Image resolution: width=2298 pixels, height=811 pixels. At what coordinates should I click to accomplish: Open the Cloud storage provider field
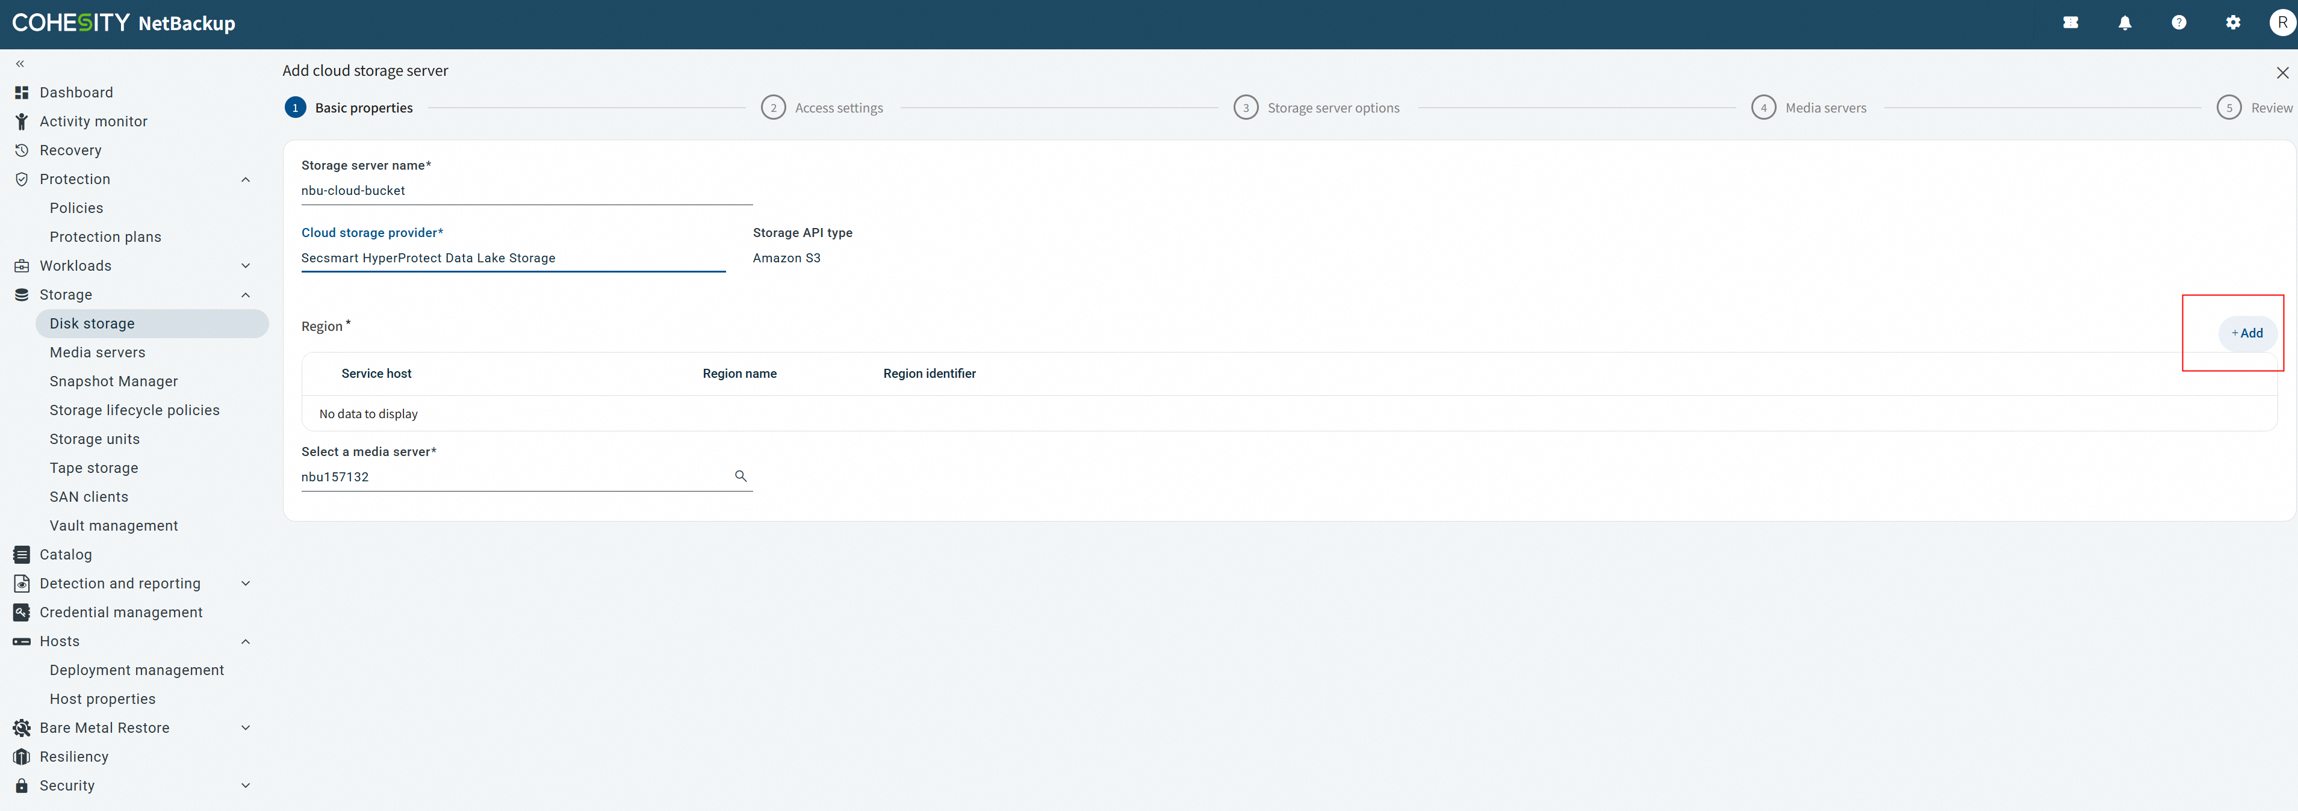513,259
